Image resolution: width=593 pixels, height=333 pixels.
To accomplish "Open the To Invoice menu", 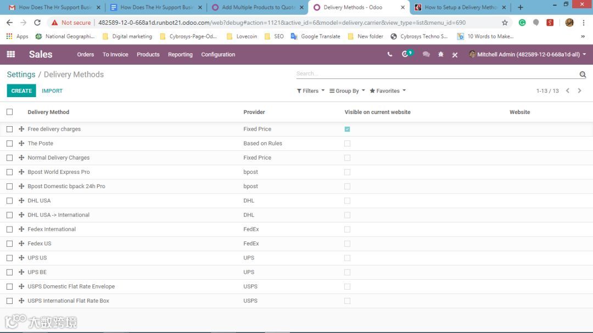I will point(115,54).
